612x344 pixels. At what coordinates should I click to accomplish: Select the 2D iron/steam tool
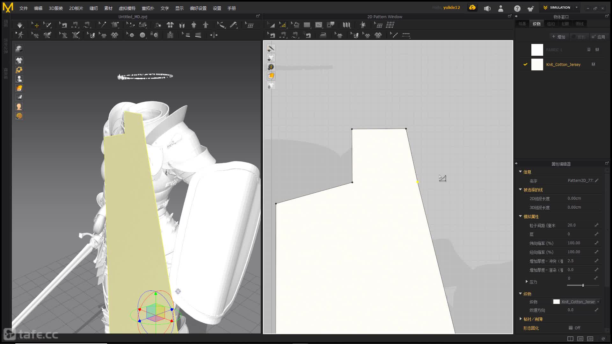click(x=323, y=35)
